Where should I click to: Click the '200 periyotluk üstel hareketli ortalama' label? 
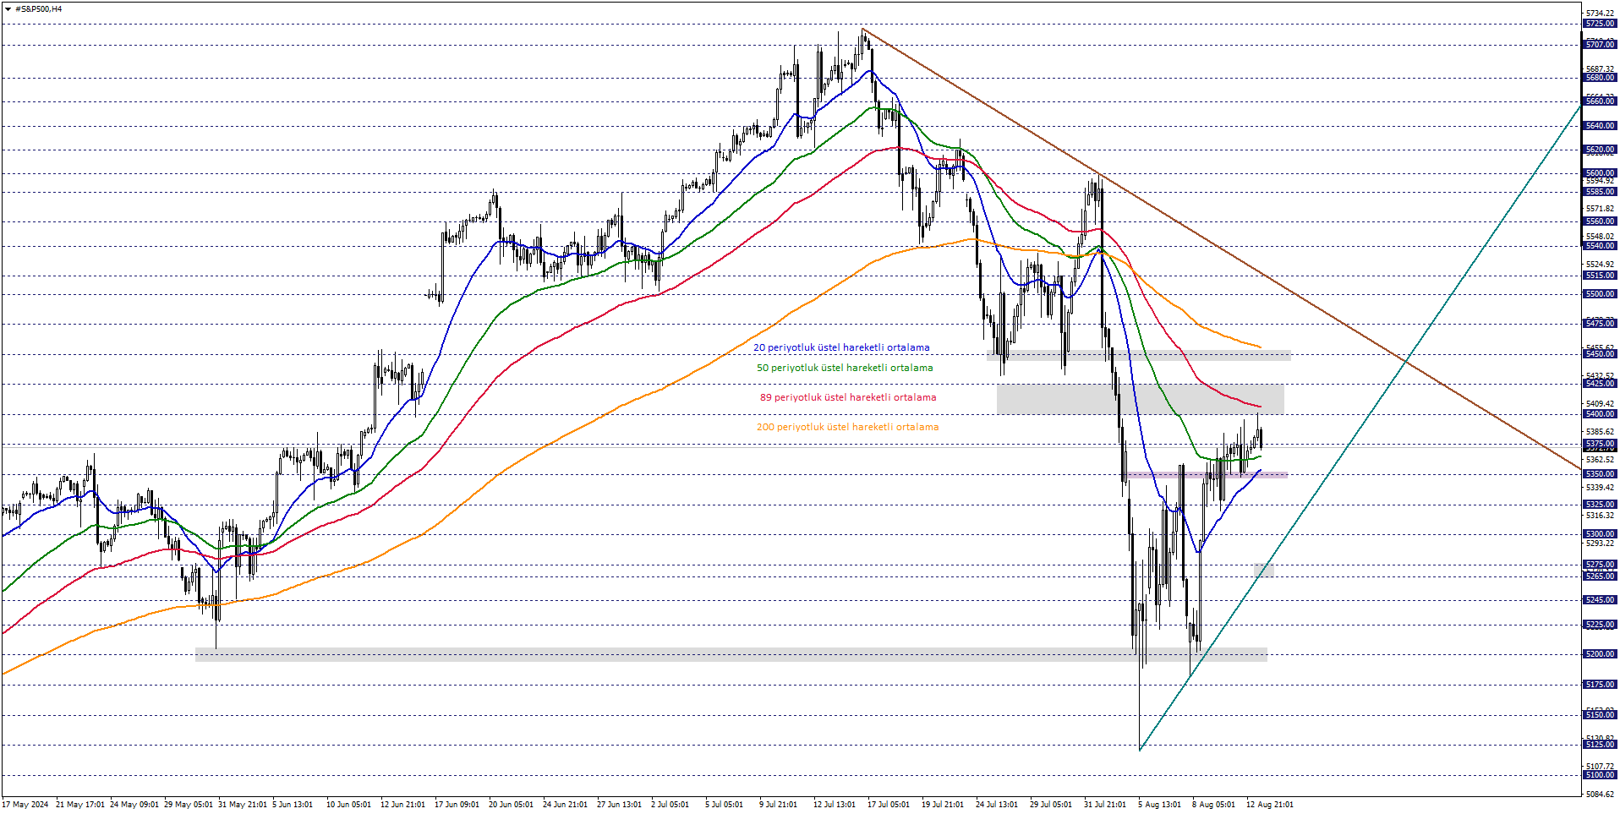tap(848, 427)
